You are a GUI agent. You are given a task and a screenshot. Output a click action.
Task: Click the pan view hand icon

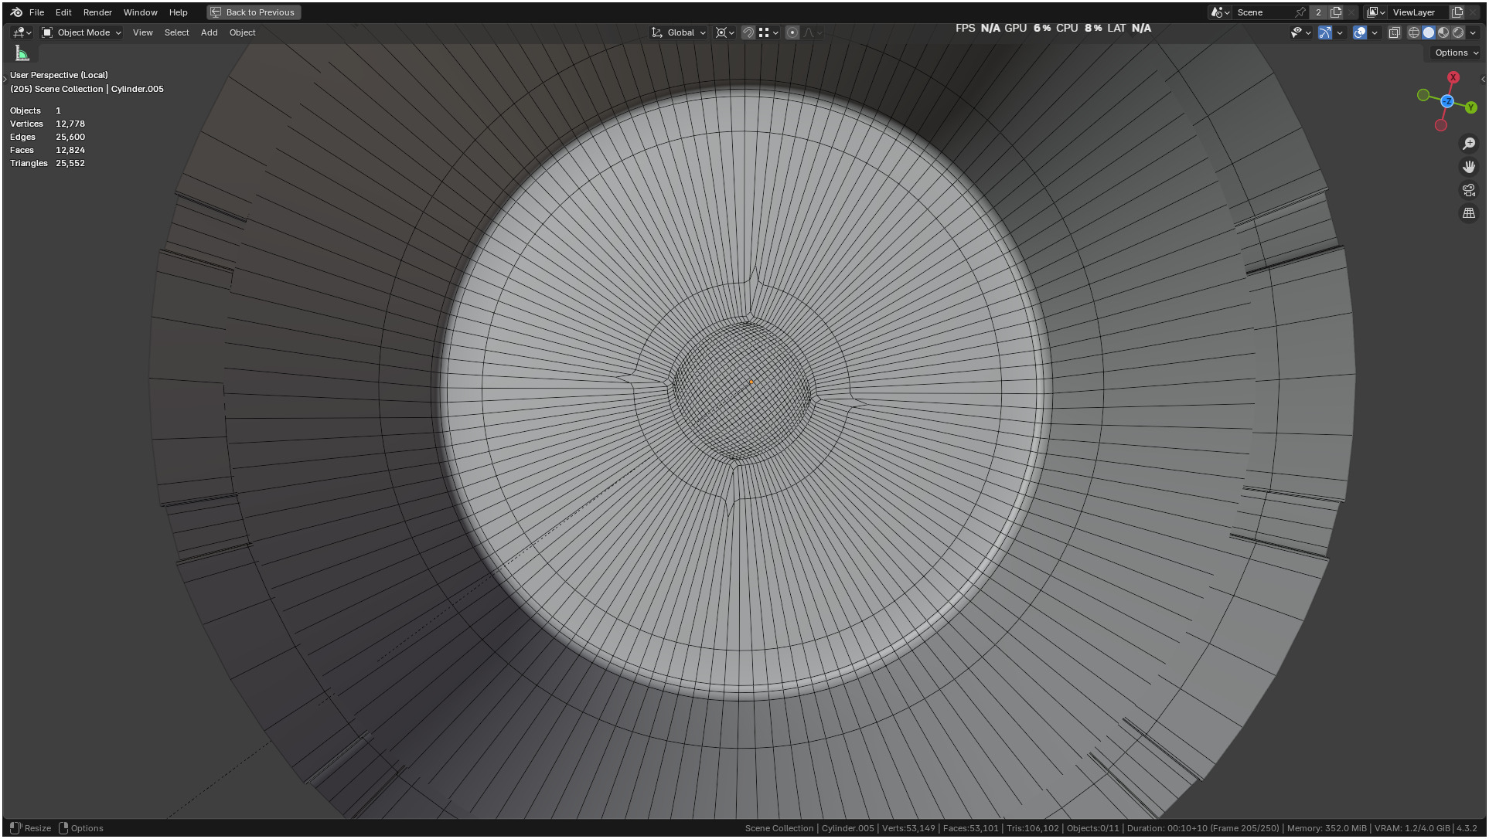point(1468,167)
